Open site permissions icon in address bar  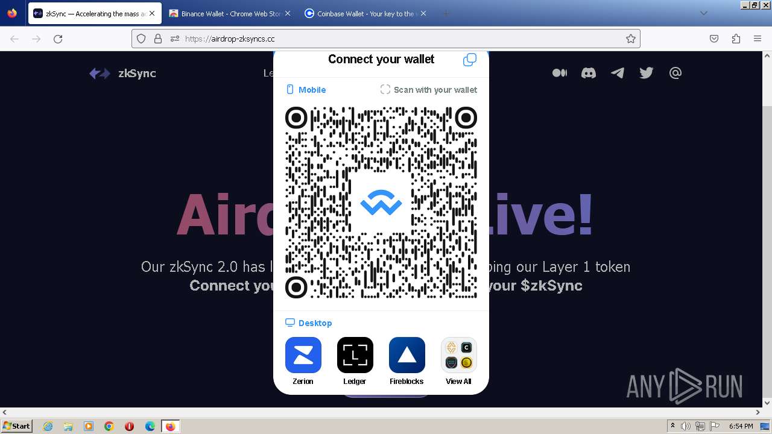(175, 39)
